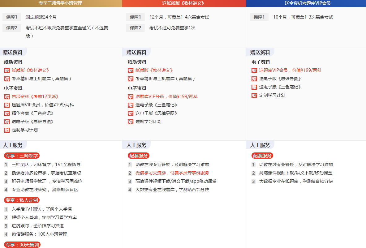The width and height of the screenshot is (366, 248).
Task: Click 赠 icon by red 送题库VIP会员 under 送纸质版 header
Action: tap(131, 96)
